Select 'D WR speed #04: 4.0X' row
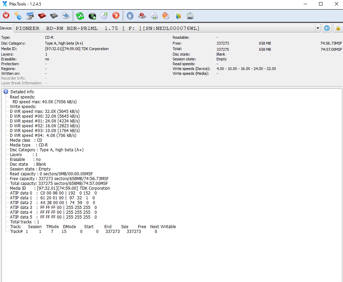Viewport: 343px width, 282px height. (43, 136)
